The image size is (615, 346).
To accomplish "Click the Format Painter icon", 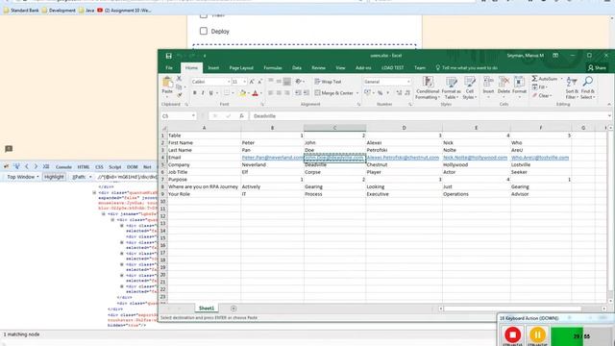I will (x=180, y=94).
